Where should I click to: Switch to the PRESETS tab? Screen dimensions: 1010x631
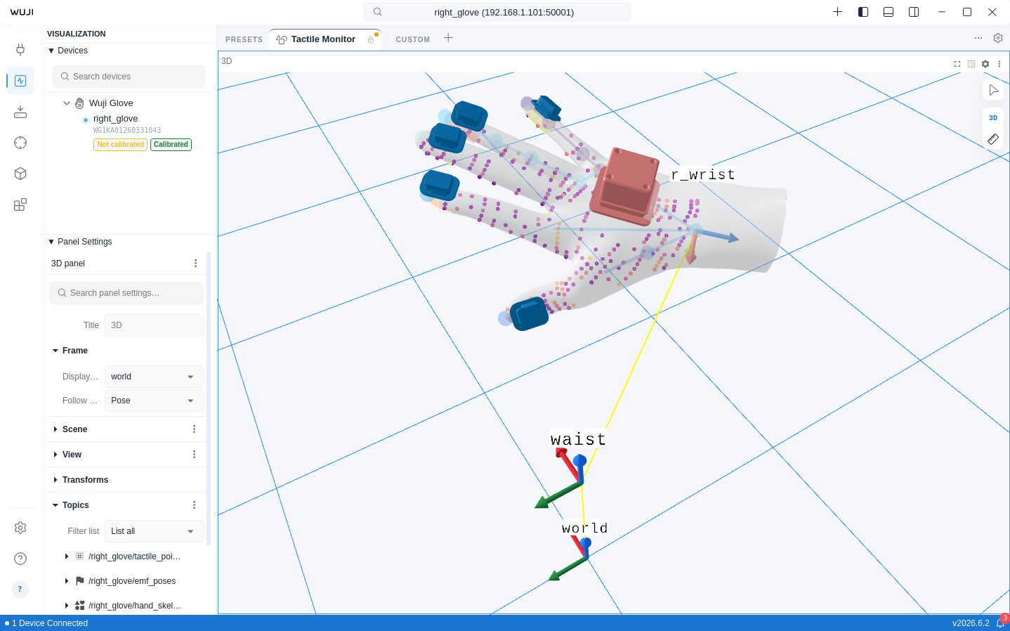(x=244, y=39)
